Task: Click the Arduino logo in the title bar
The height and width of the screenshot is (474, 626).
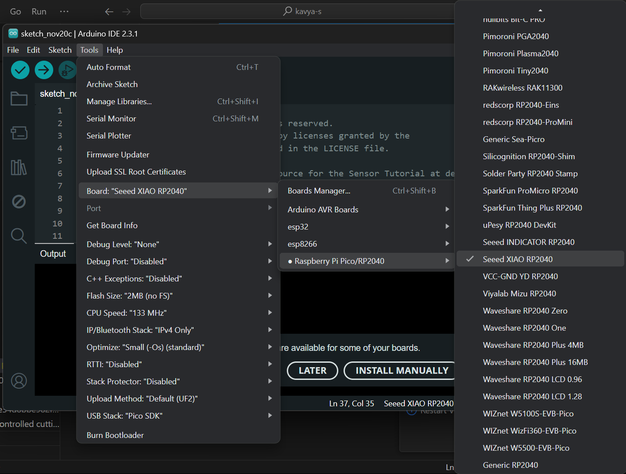Action: [x=13, y=33]
